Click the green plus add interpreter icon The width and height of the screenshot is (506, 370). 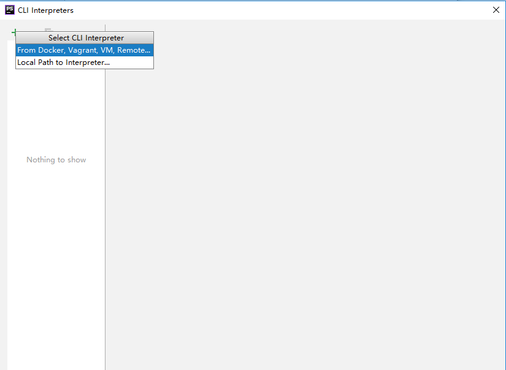pyautogui.click(x=13, y=32)
